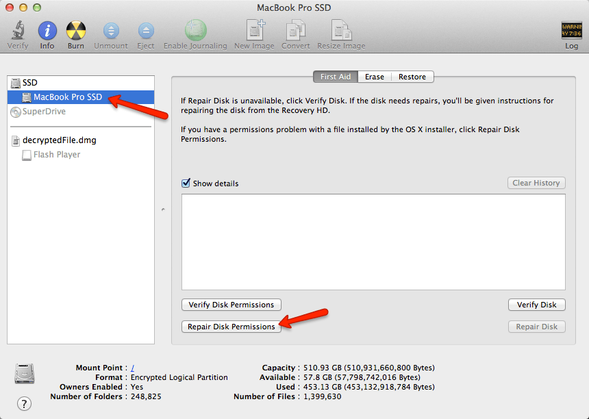Click the yellow minimize window button
Viewport: 589px width, 419px height.
coord(23,8)
